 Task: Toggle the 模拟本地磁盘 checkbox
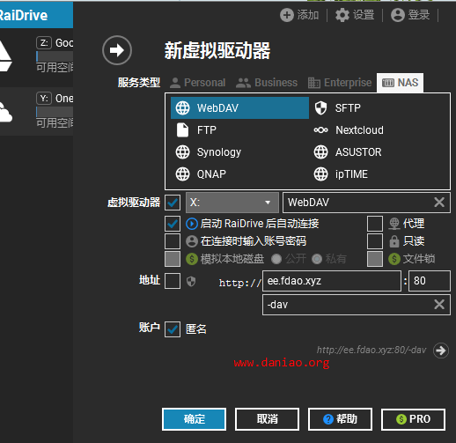(173, 259)
